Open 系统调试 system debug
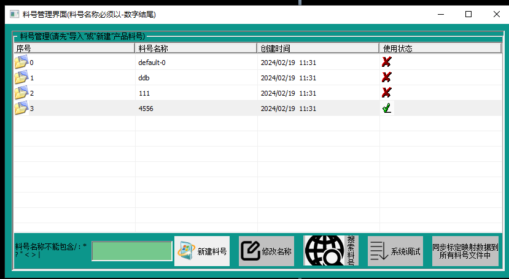Viewport: 509px width, 279px height. click(395, 251)
